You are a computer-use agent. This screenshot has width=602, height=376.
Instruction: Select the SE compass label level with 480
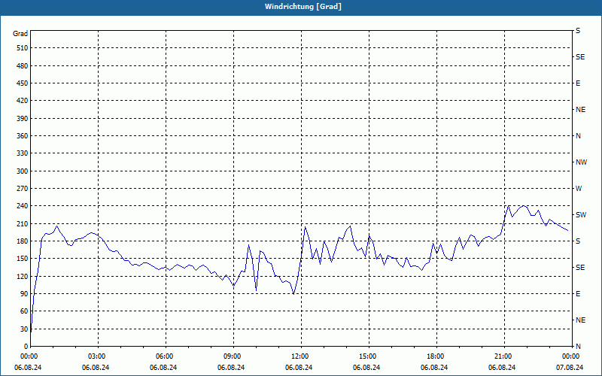580,57
